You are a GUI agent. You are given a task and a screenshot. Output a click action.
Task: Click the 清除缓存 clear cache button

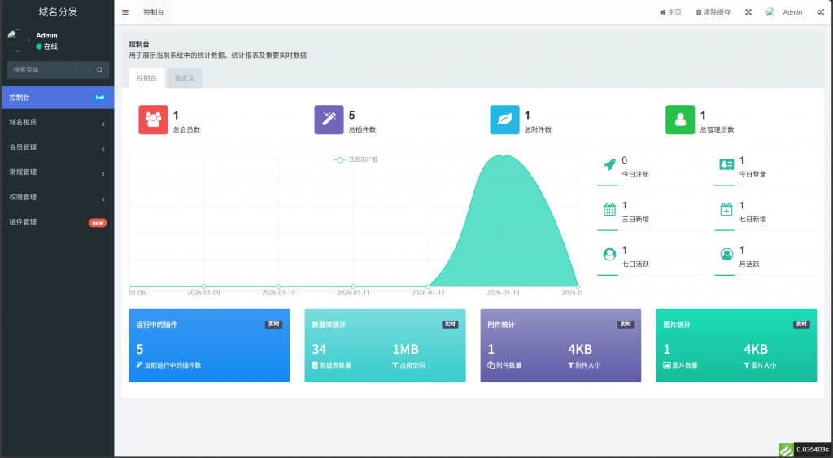click(x=713, y=12)
